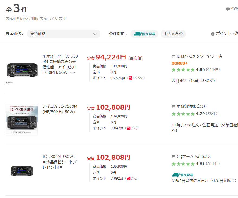Open 生産終了品 IC-7300M product title link

60,64
